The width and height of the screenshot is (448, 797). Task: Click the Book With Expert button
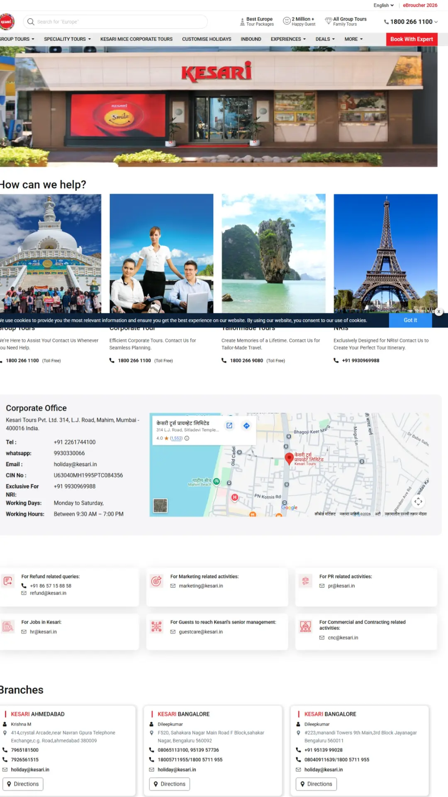411,39
